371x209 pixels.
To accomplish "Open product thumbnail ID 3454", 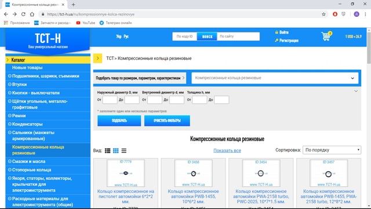I will [261, 173].
